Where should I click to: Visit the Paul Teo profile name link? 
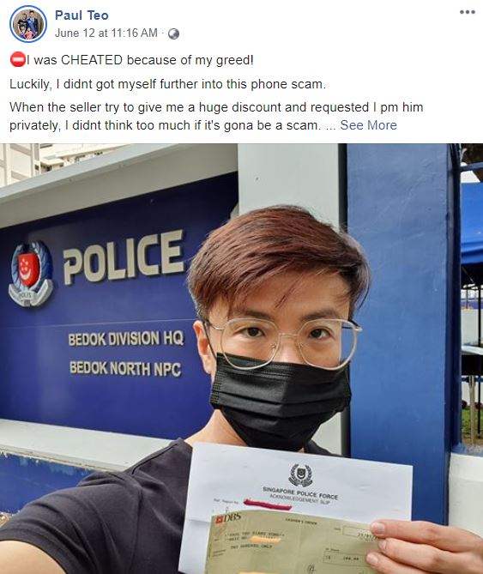(x=82, y=15)
